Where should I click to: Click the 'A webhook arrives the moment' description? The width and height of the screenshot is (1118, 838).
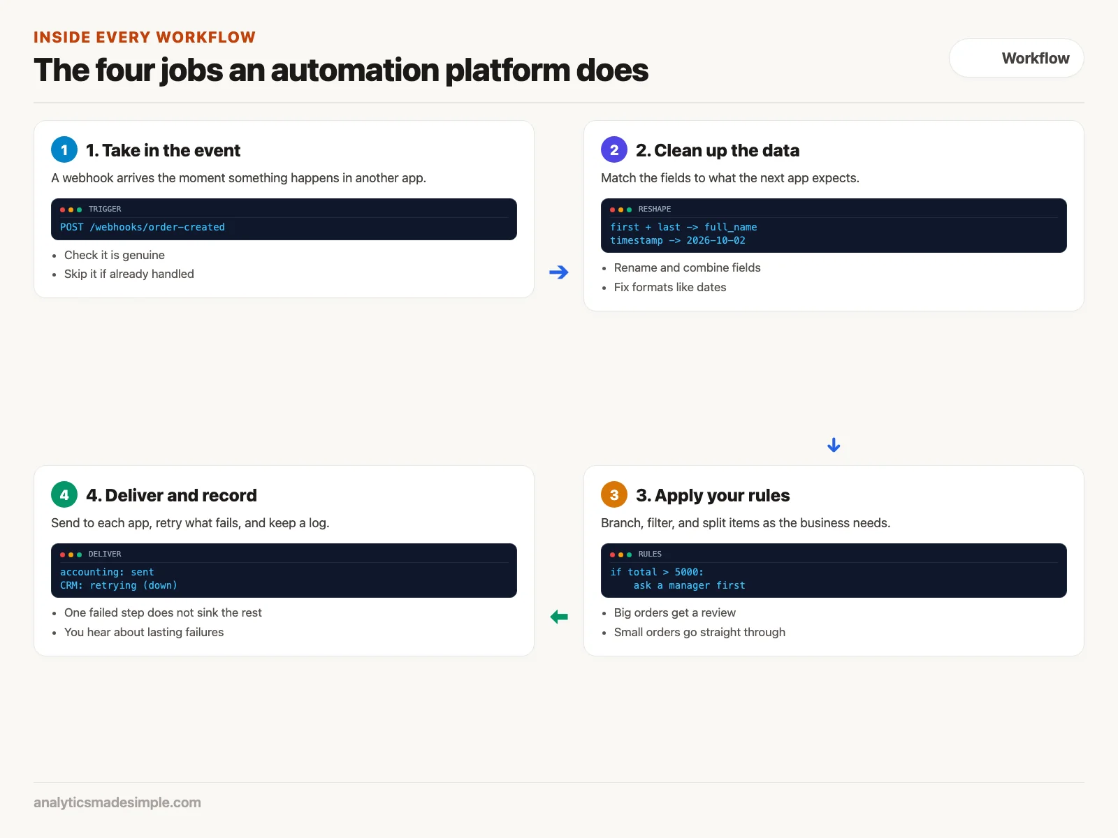point(238,178)
